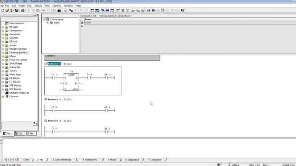296x166 pixels.
Task: Click the context Help arrow-question icon
Action: pos(182,10)
